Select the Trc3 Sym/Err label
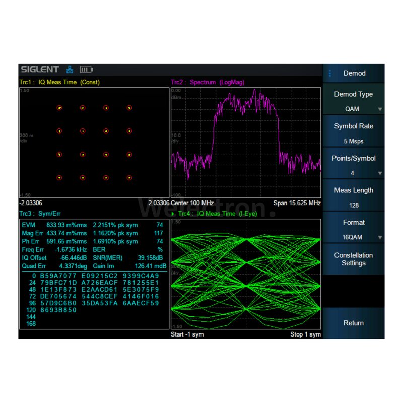The image size is (403, 403). (39, 213)
